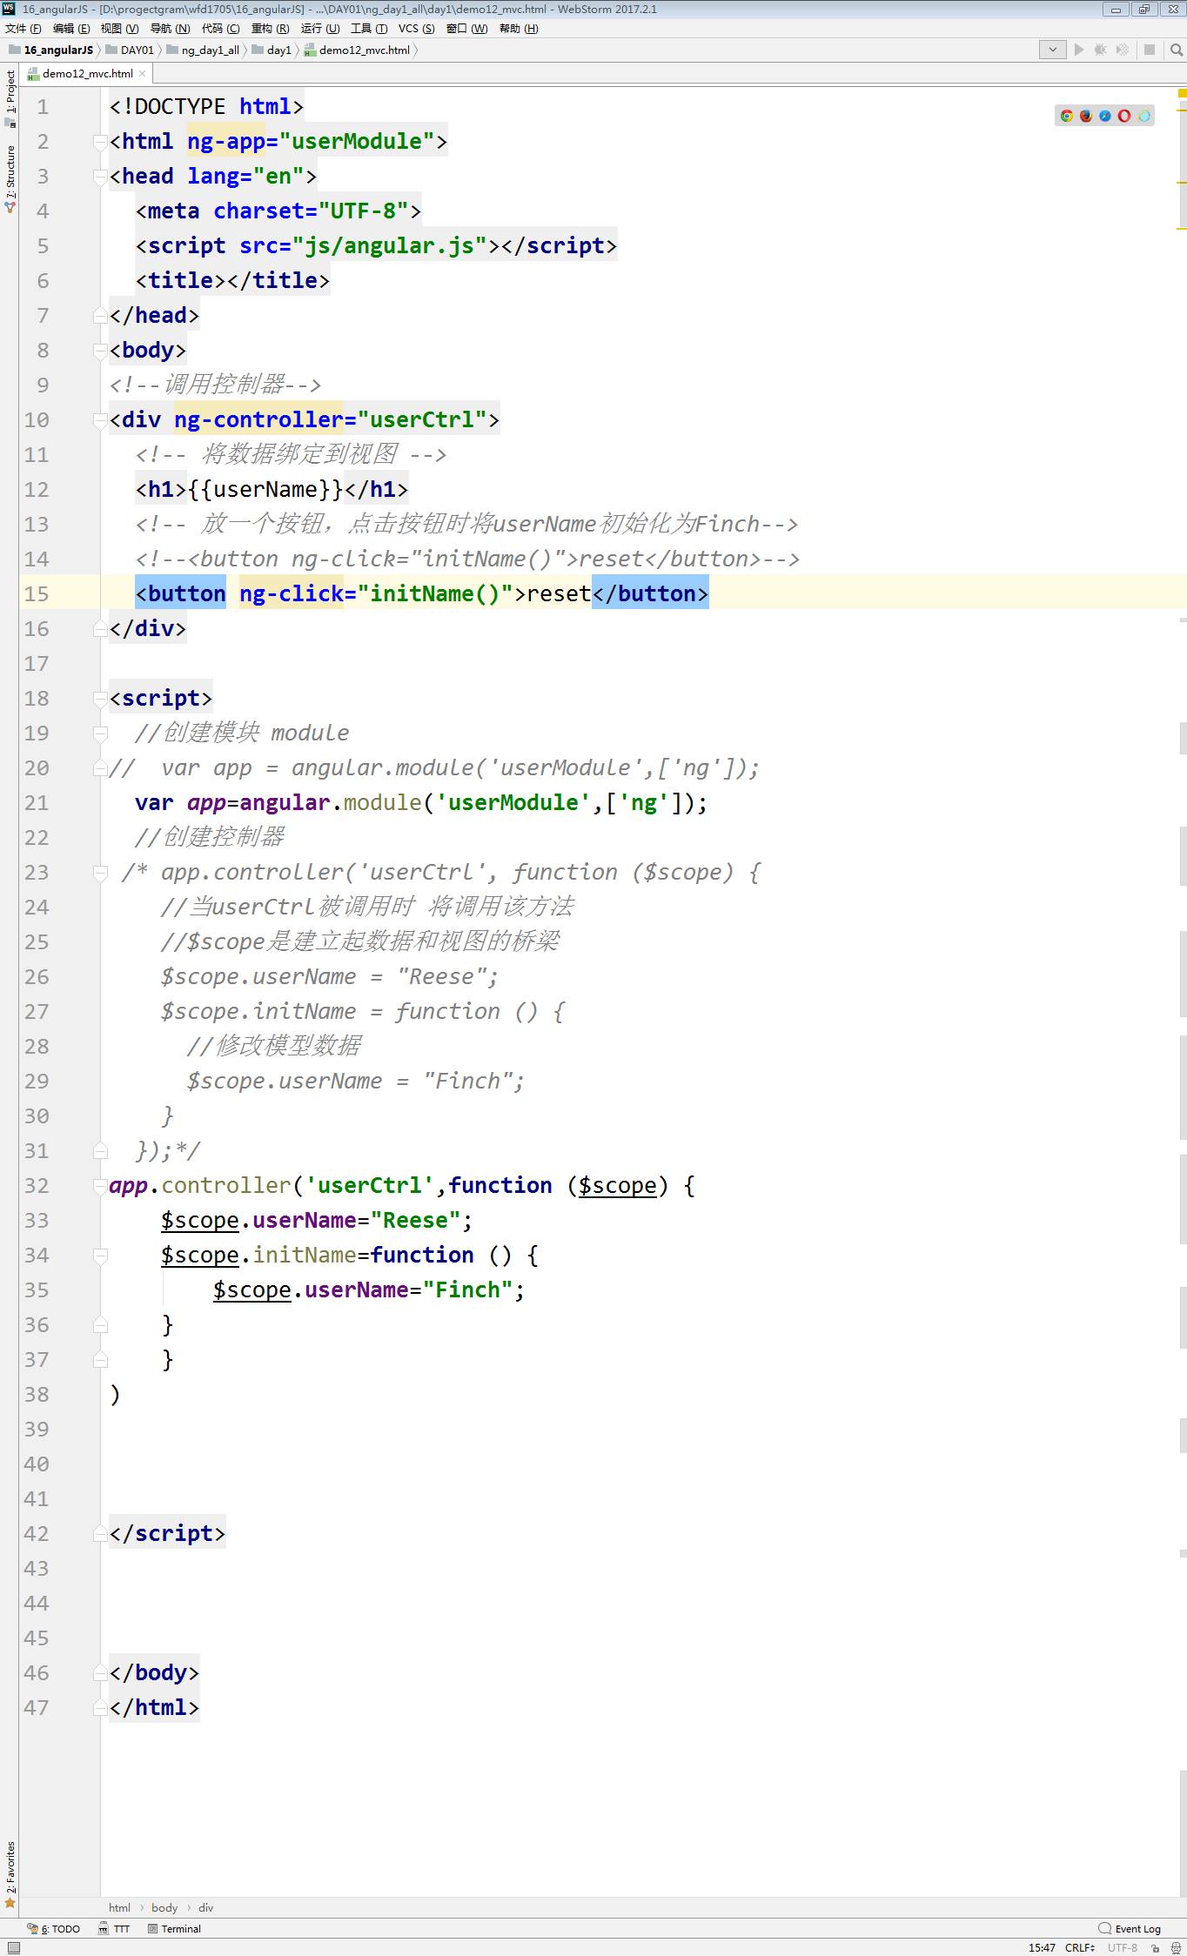Open the TTT tool window
This screenshot has height=1956, width=1187.
coord(114,1928)
